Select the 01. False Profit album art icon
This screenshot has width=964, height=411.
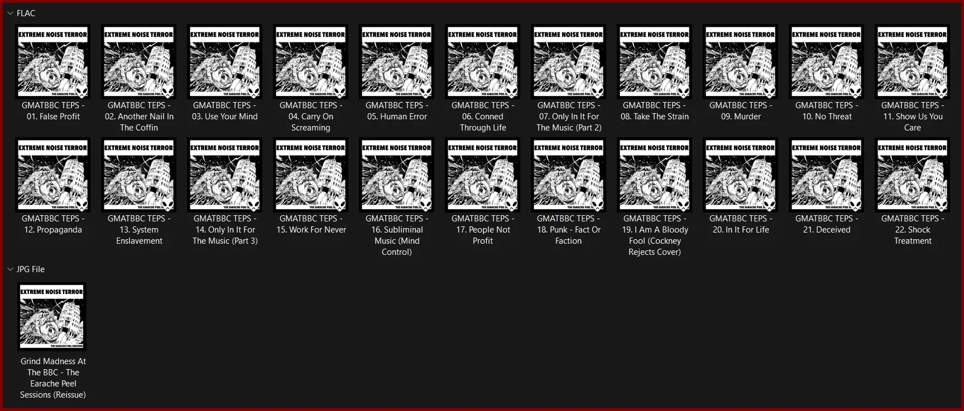point(53,61)
